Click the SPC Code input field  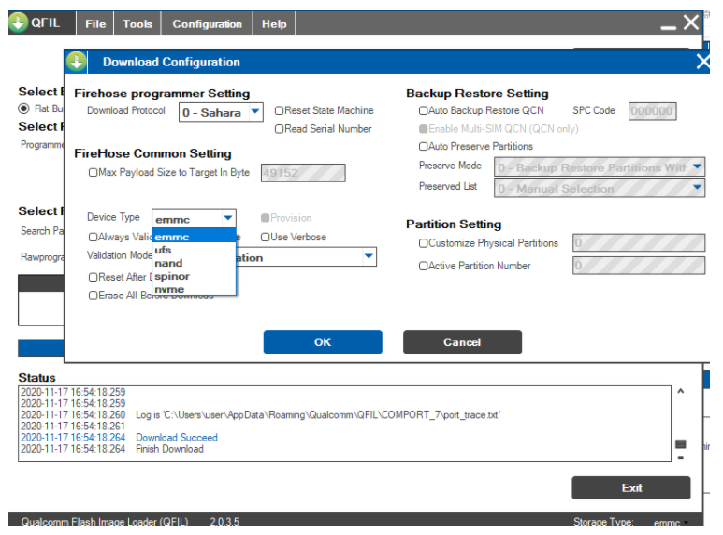click(x=652, y=111)
